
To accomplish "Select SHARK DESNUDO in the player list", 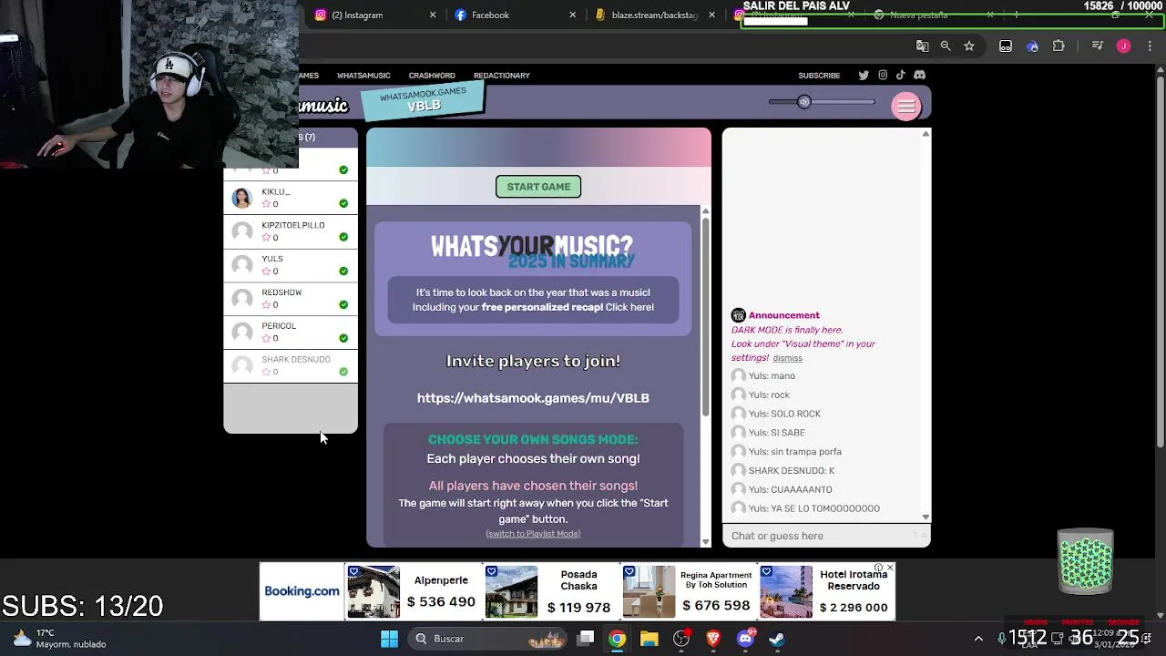I will point(291,365).
